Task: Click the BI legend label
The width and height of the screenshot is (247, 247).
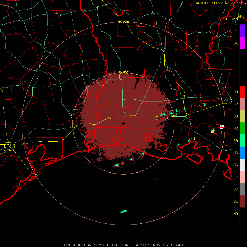Action: pyautogui.click(x=235, y=201)
